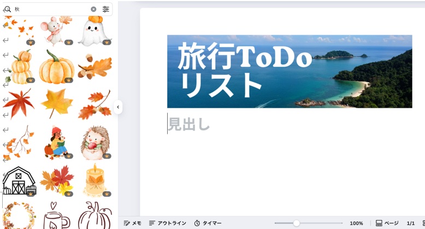
Task: Click the 見出し heading placeholder text
Action: coord(189,124)
